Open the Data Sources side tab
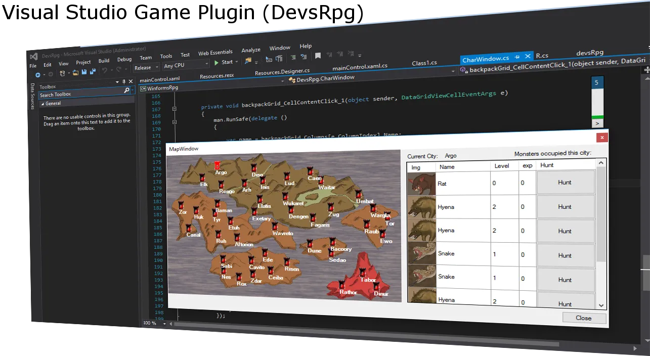This screenshot has height=356, width=650. [x=32, y=96]
